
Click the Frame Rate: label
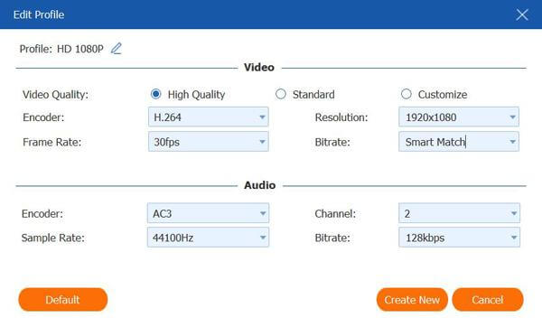51,142
